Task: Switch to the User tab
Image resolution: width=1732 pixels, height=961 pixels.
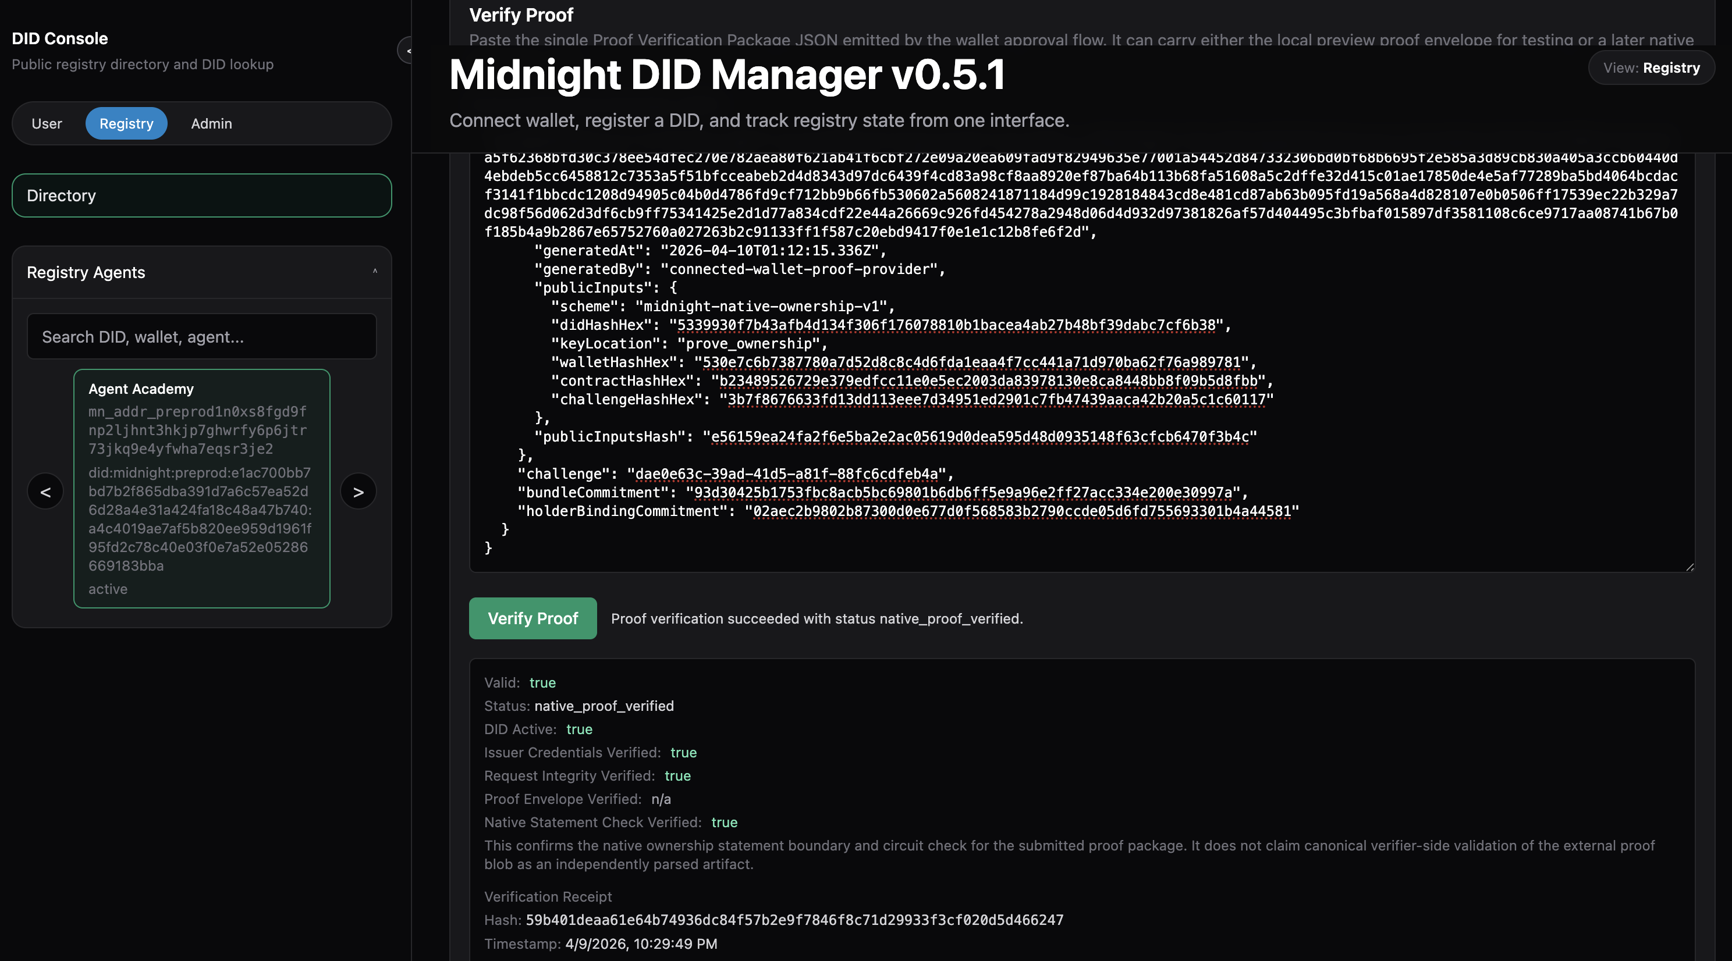Action: 47,124
